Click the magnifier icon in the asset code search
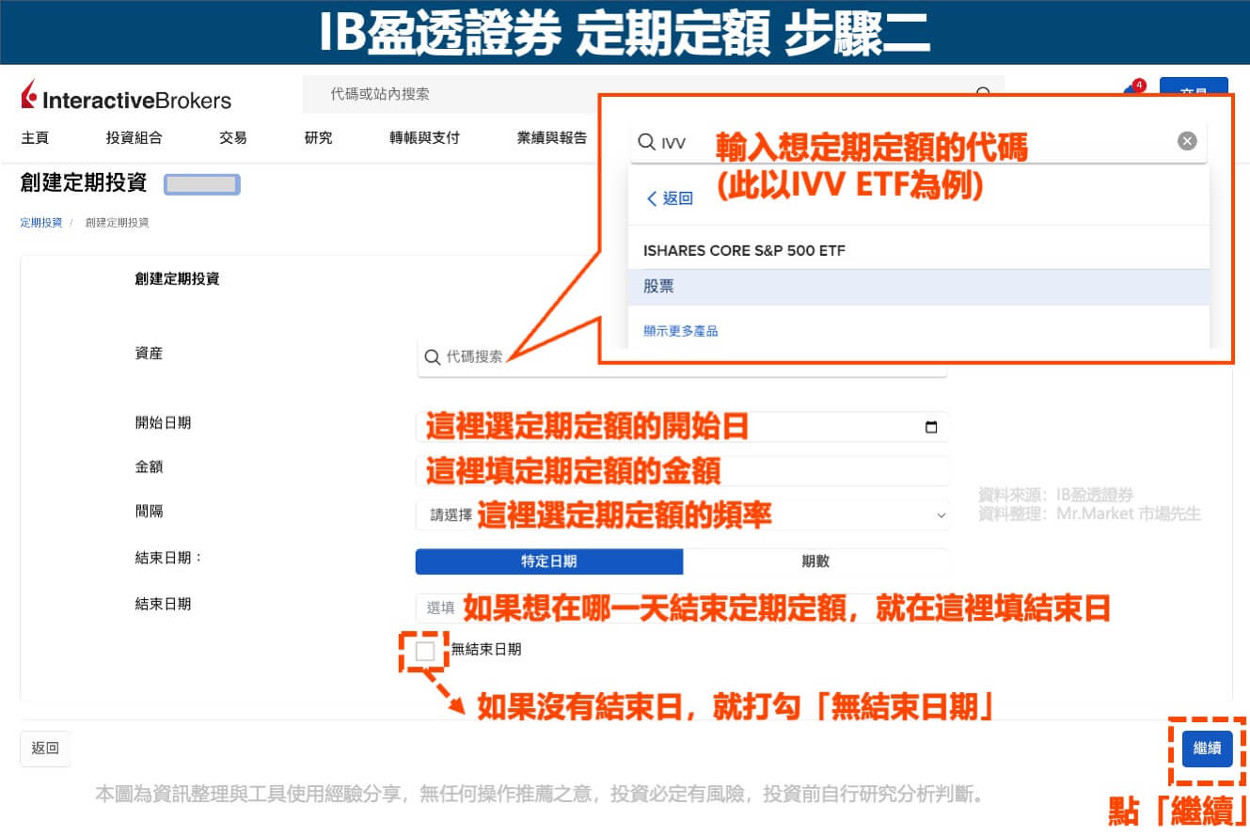The height and width of the screenshot is (836, 1250). (433, 357)
